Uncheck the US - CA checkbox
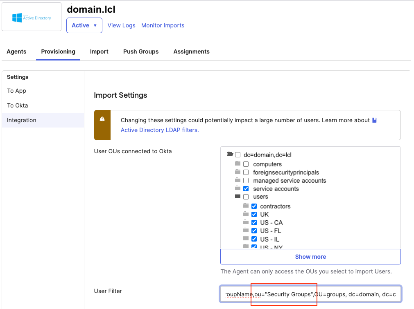Image resolution: width=414 pixels, height=309 pixels. pyautogui.click(x=254, y=223)
